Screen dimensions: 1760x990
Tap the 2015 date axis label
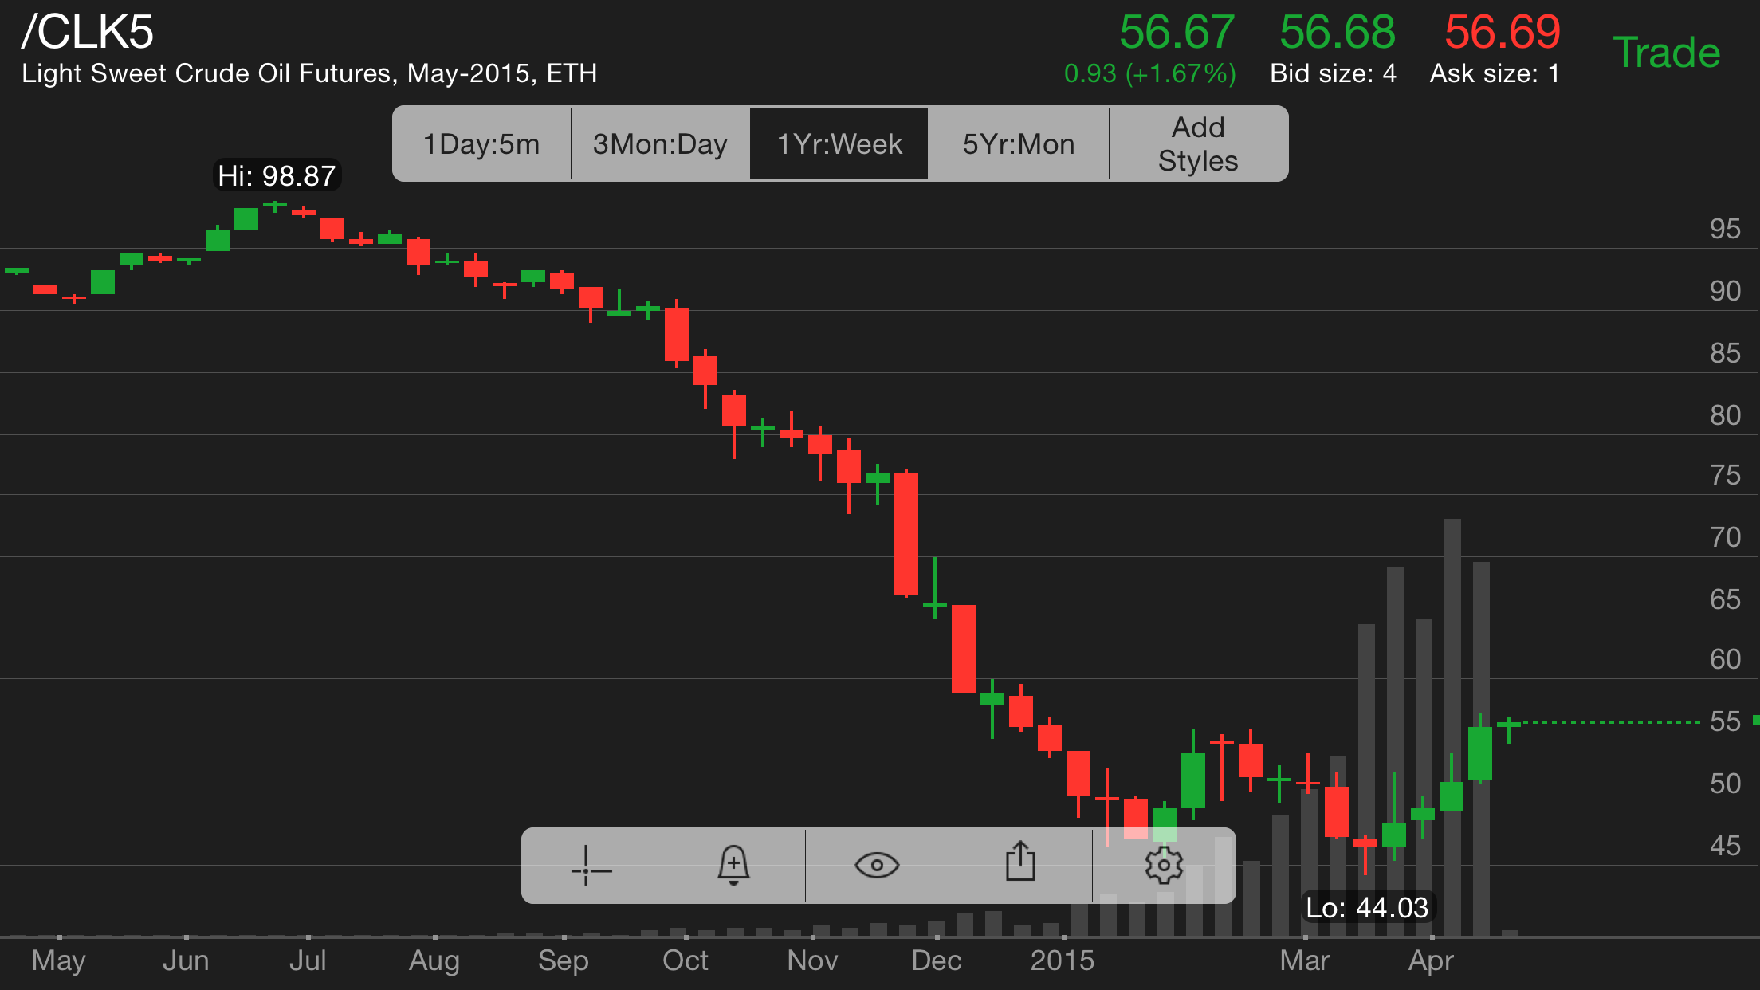tap(1063, 961)
